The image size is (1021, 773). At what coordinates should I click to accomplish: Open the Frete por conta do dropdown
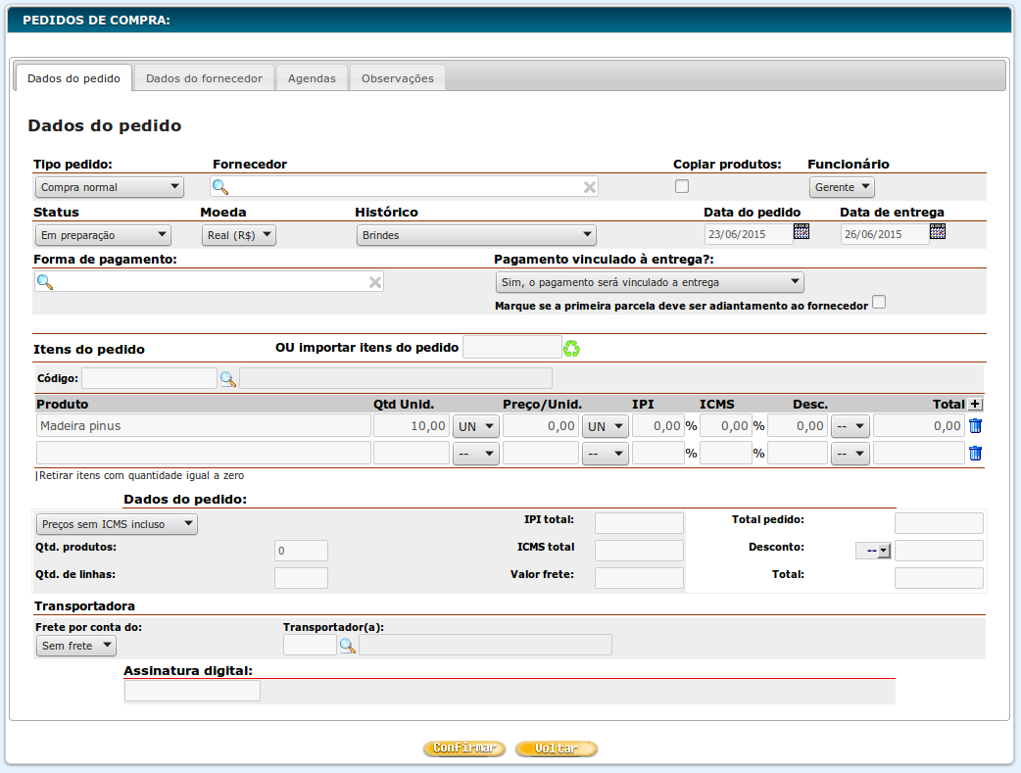[75, 646]
